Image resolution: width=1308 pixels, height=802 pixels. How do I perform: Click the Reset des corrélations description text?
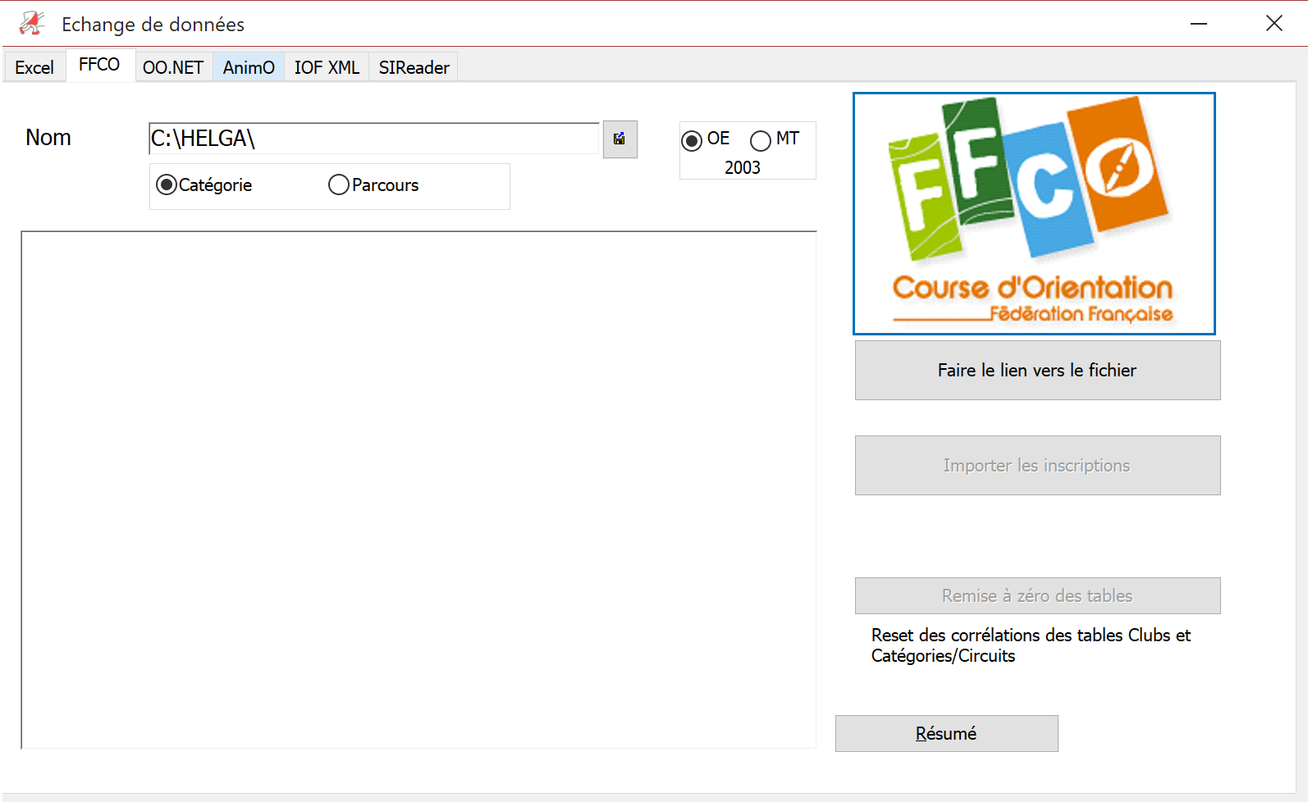(x=1031, y=645)
